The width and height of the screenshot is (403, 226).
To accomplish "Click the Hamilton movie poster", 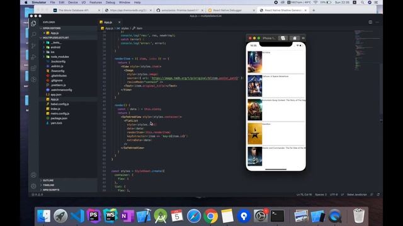I will tap(254, 134).
